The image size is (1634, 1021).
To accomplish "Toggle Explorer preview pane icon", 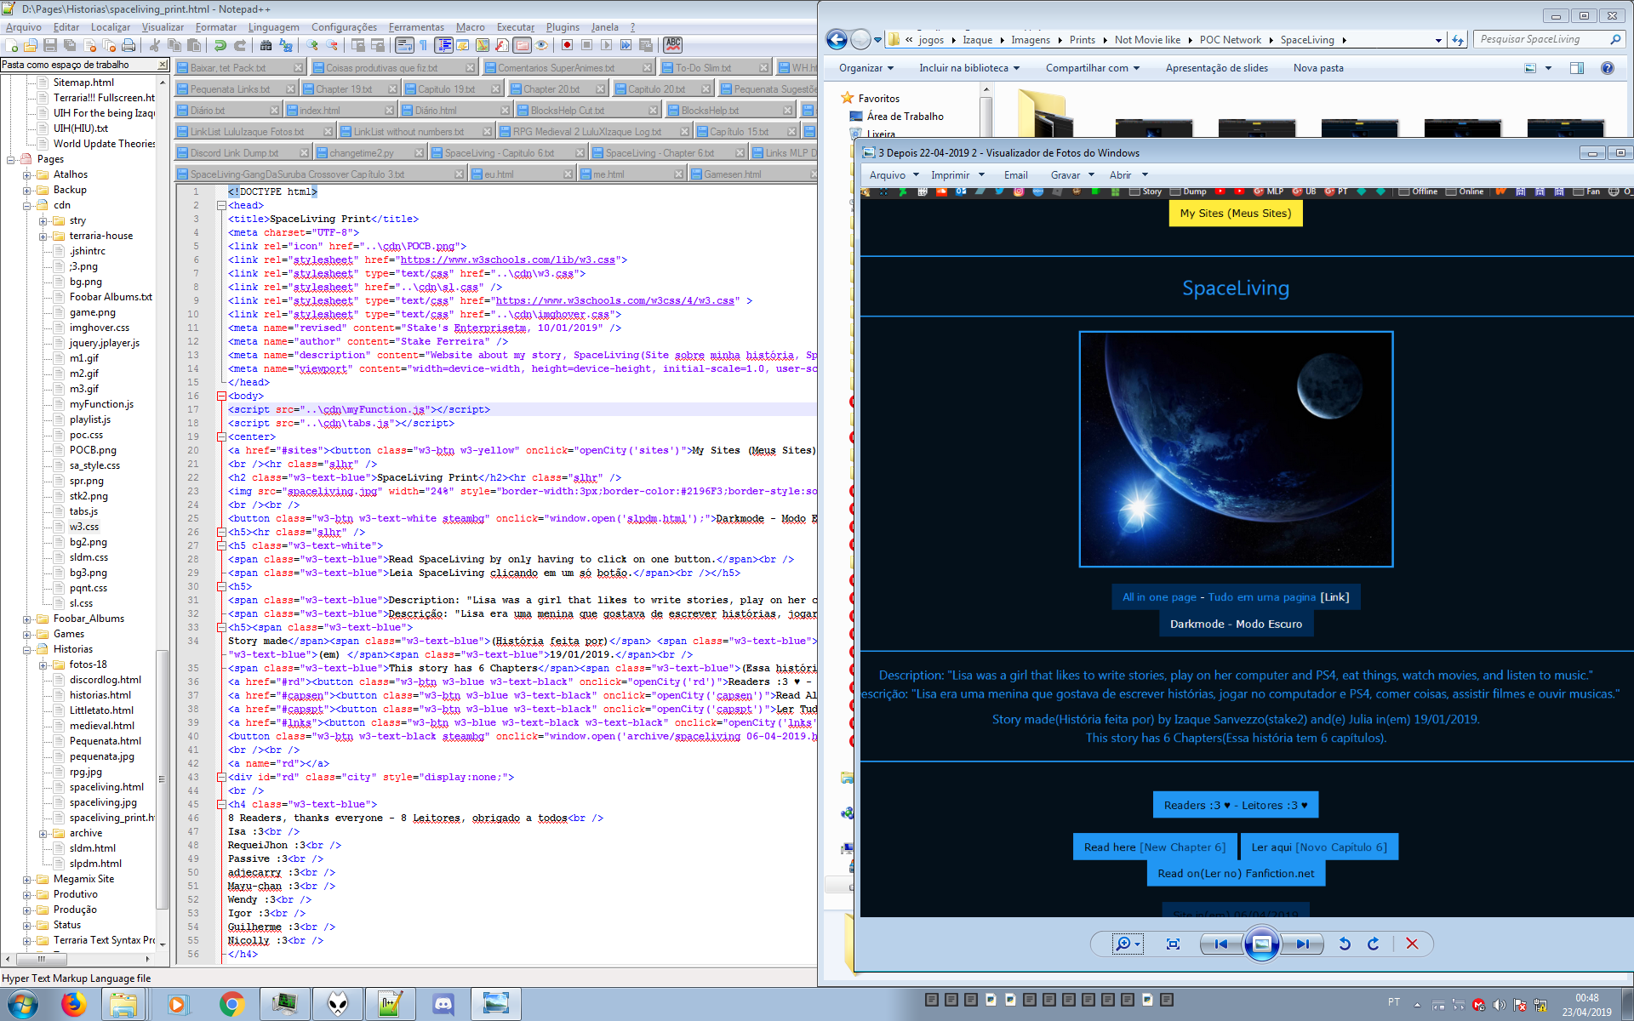I will click(1577, 68).
